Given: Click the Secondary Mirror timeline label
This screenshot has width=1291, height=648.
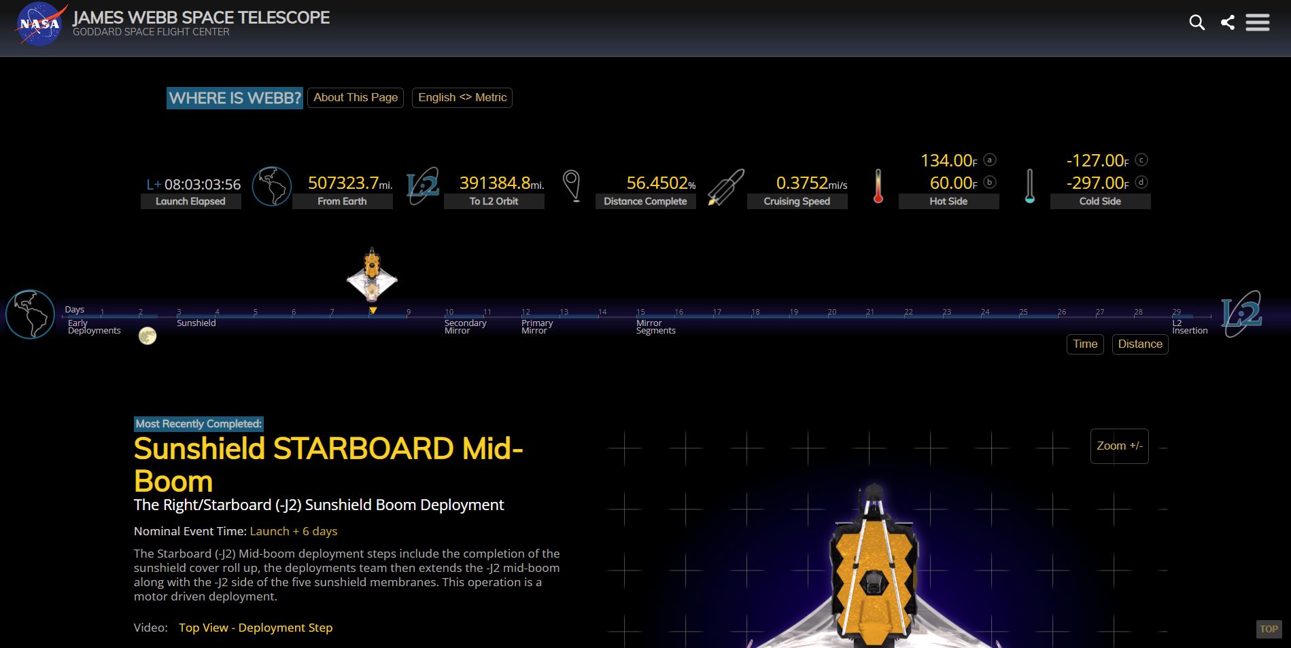Looking at the screenshot, I should [x=465, y=327].
